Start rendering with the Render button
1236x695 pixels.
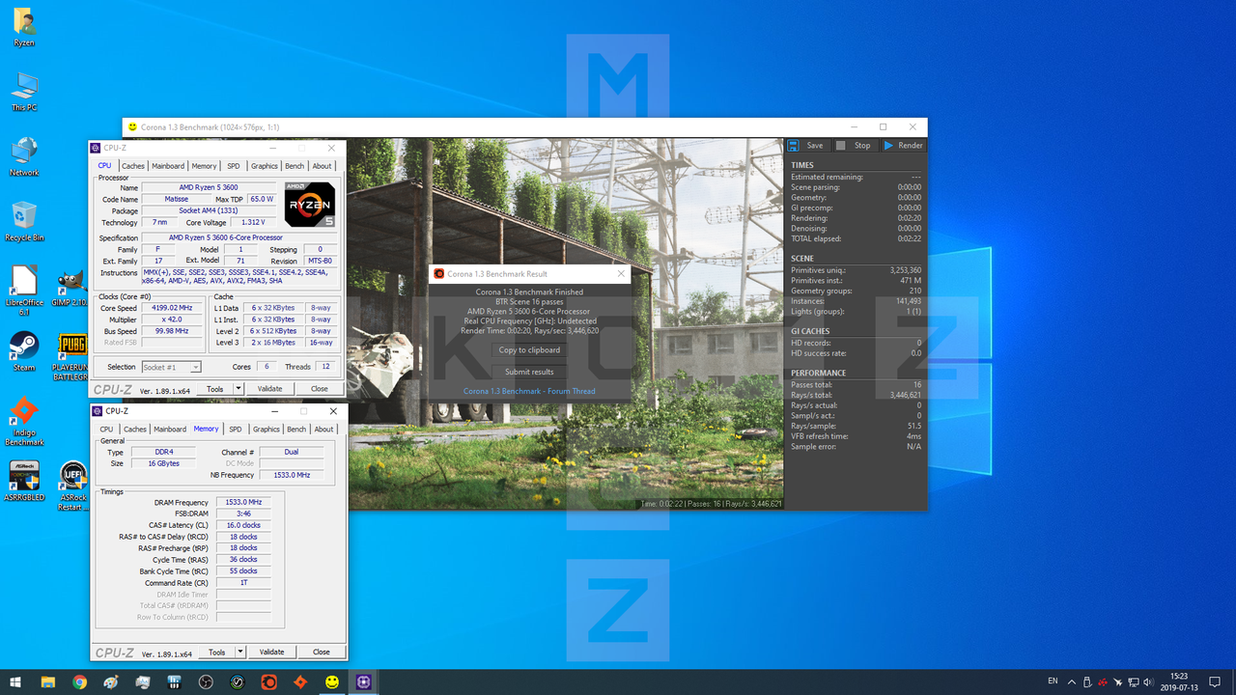coord(903,146)
